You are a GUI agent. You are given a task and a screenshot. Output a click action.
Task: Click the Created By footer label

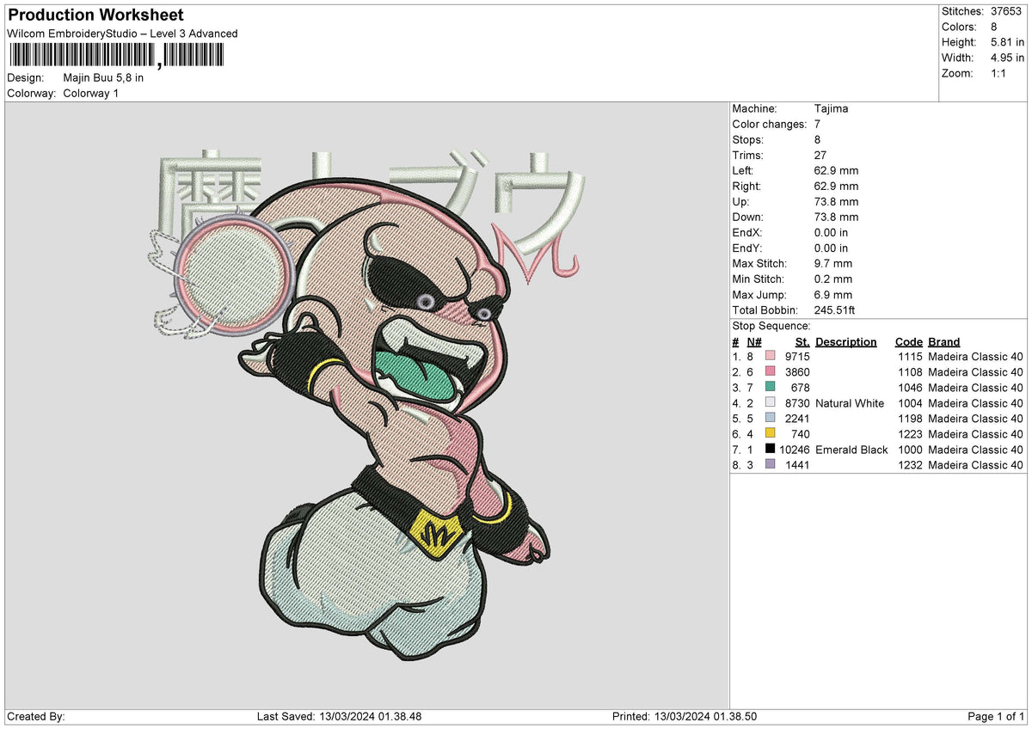point(36,717)
